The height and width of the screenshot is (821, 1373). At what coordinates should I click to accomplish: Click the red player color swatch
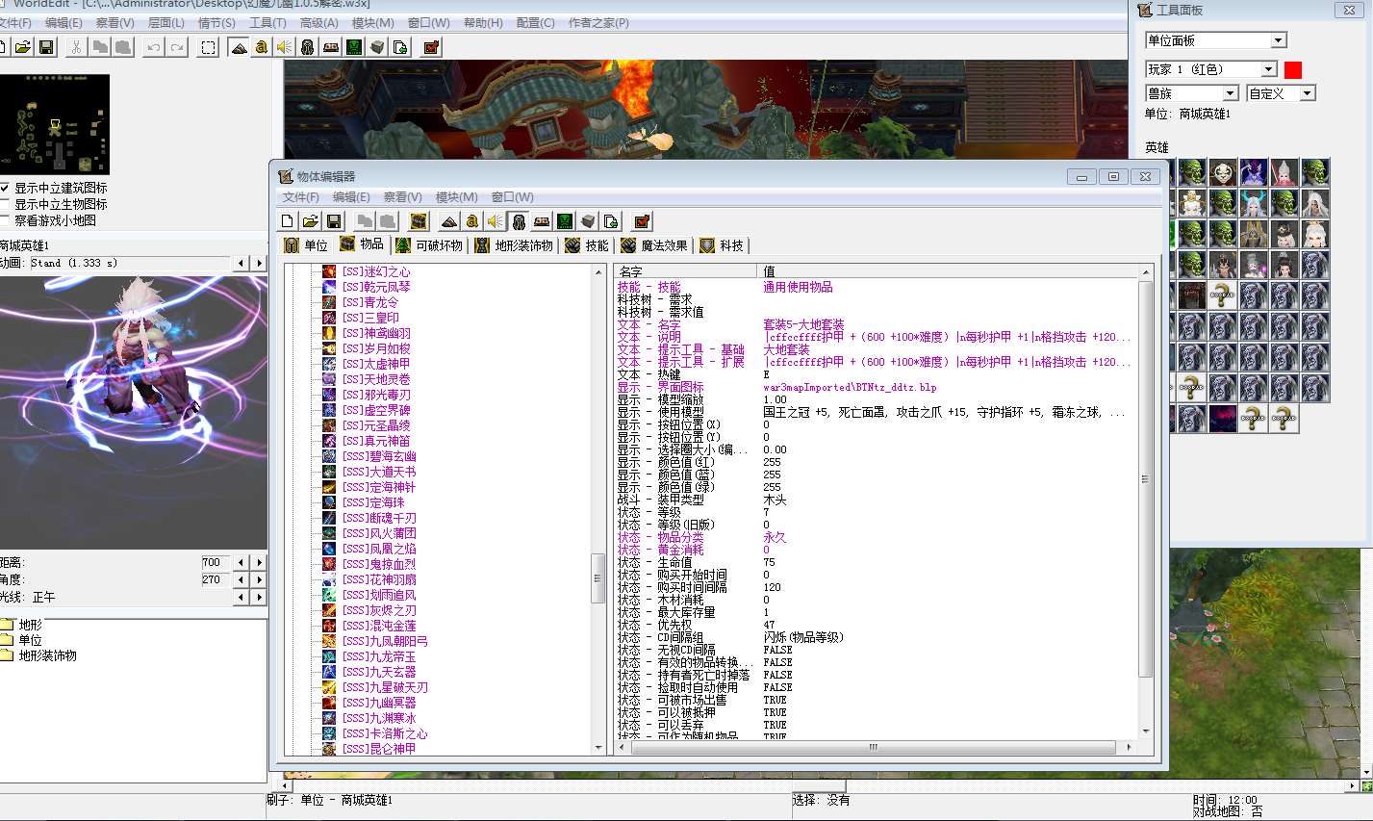click(1293, 69)
